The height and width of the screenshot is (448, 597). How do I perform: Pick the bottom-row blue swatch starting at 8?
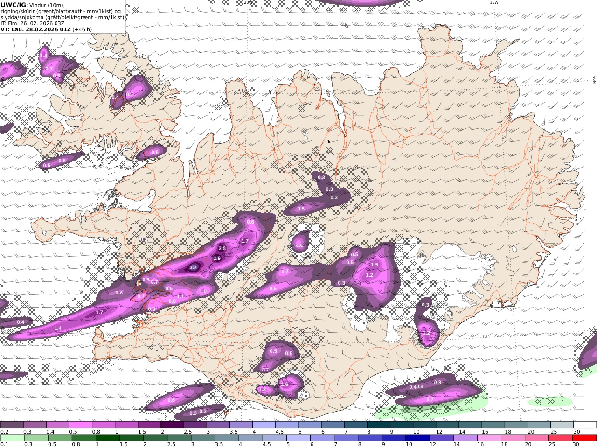point(370,438)
